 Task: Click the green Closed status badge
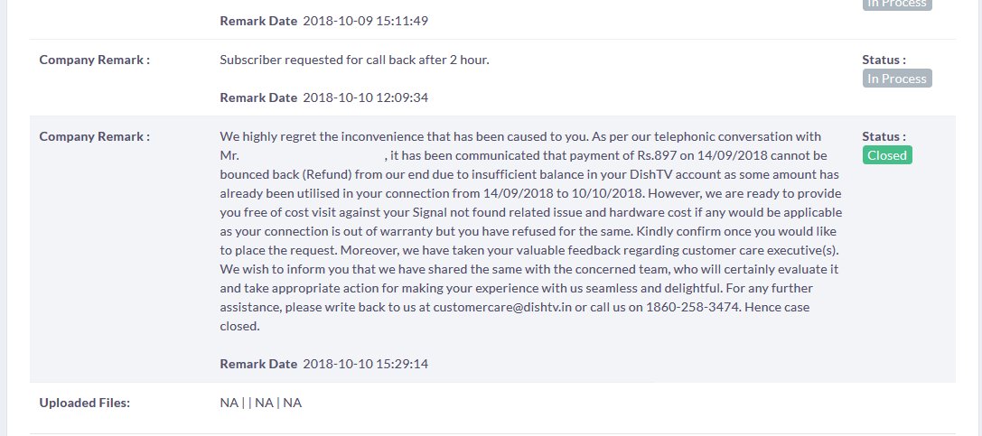(887, 155)
